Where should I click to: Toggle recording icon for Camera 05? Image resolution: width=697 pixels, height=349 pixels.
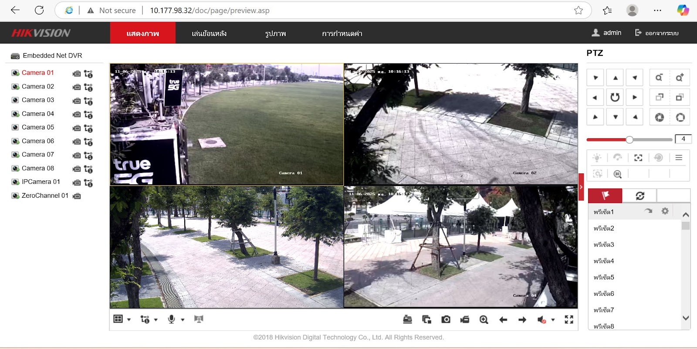point(77,128)
